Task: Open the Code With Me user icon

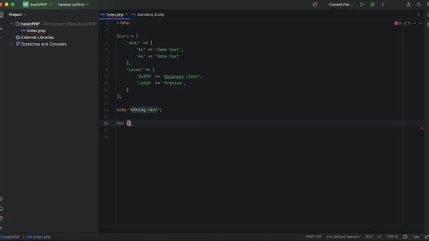Action: [408, 5]
